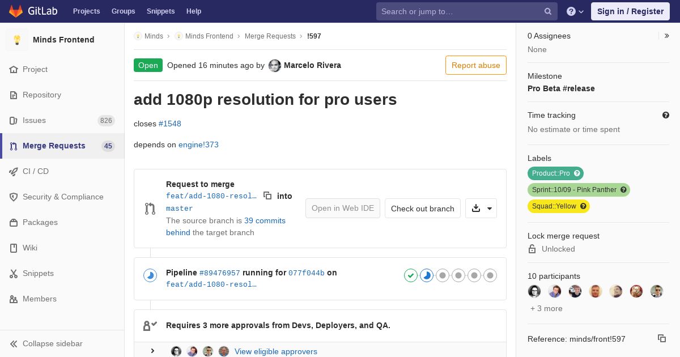Image resolution: width=680 pixels, height=357 pixels.
Task: Open the download options dropdown
Action: pyautogui.click(x=481, y=209)
